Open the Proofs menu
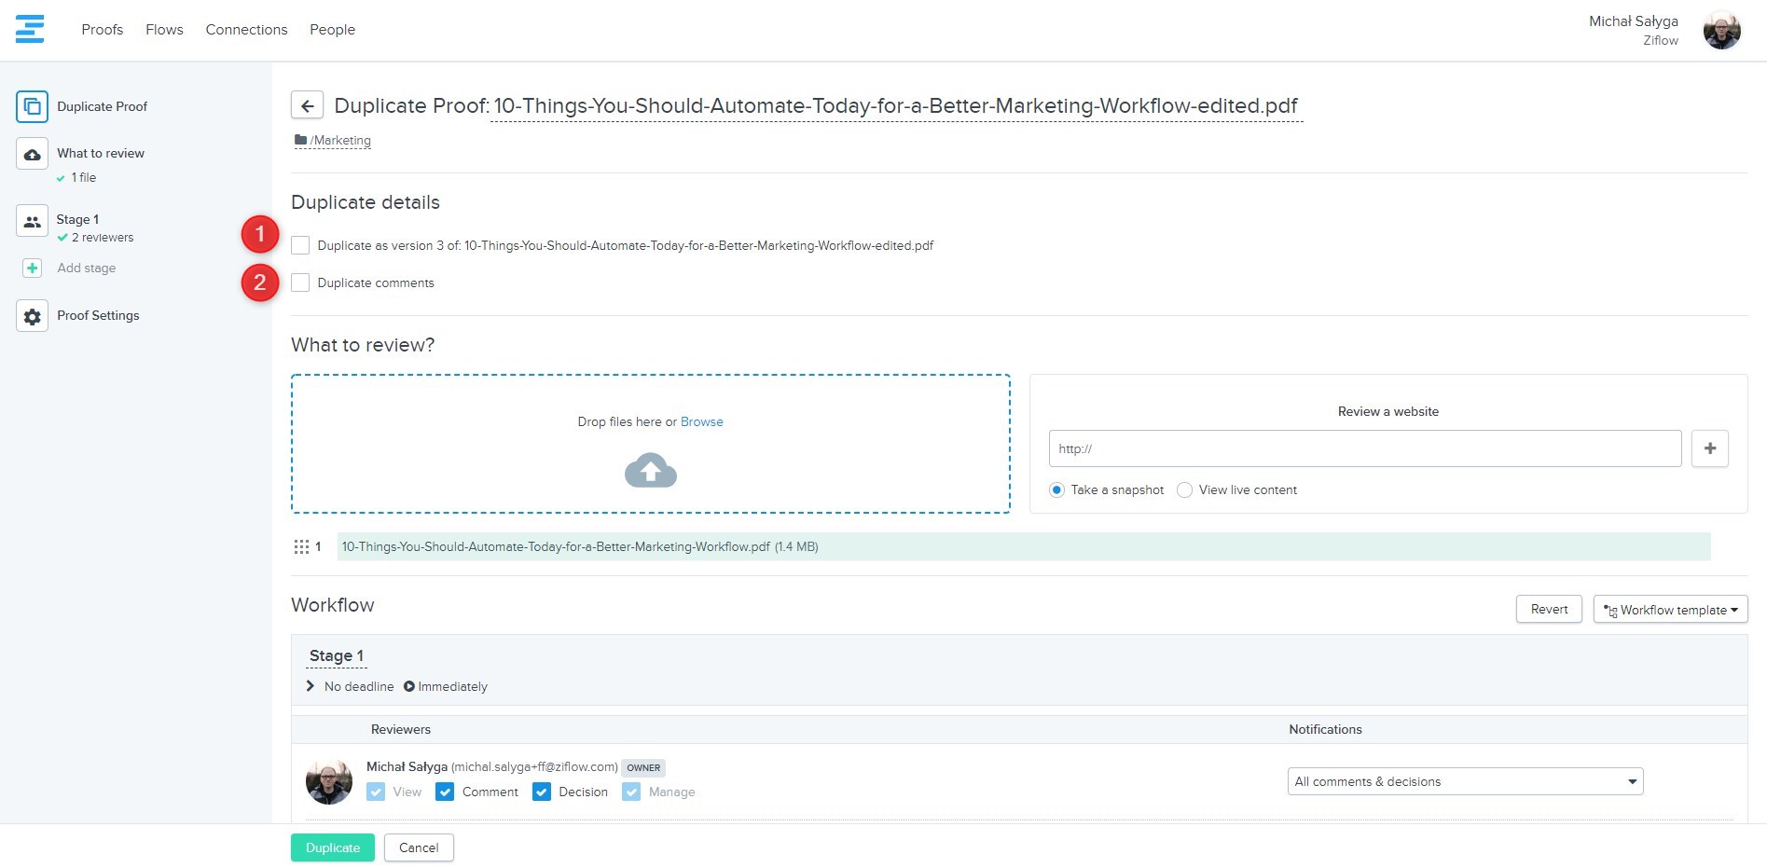Image resolution: width=1767 pixels, height=868 pixels. coord(102,30)
